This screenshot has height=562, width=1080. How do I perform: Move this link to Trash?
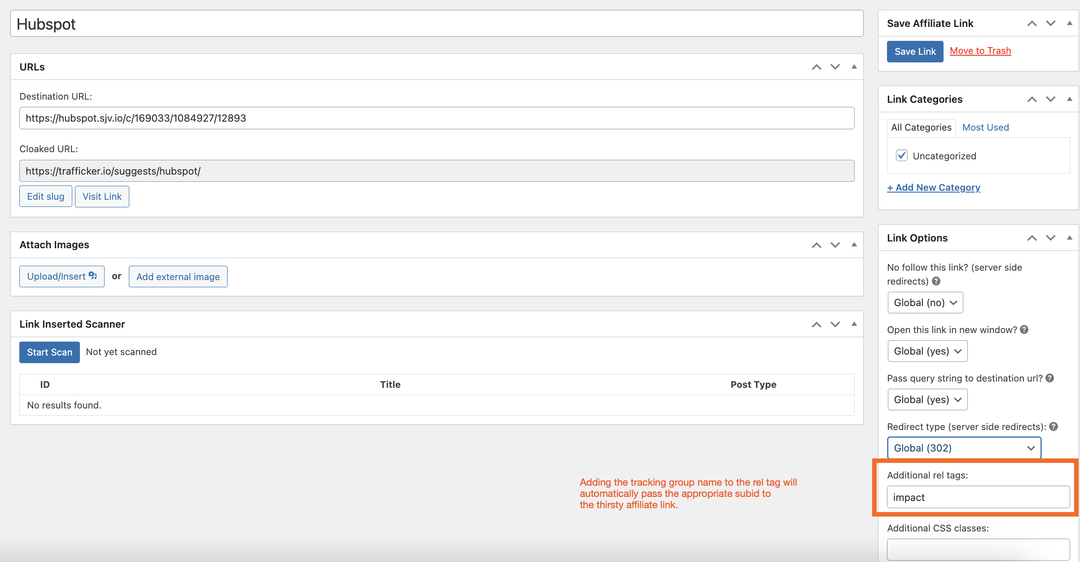980,51
